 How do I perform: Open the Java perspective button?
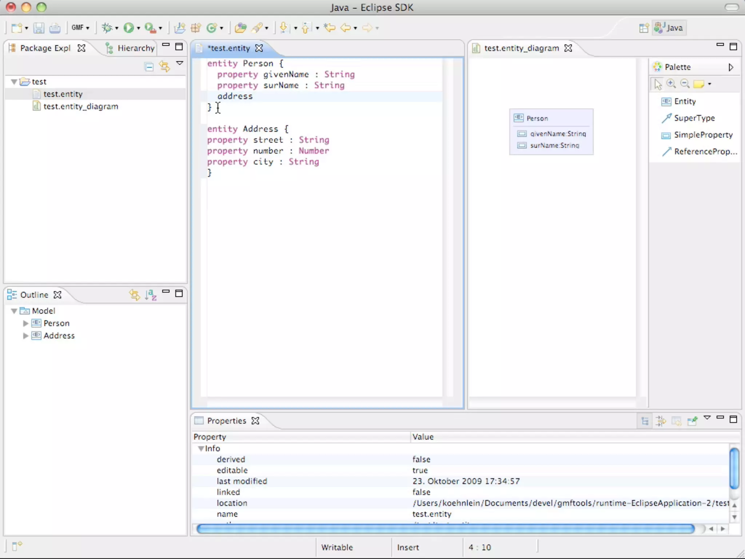click(x=670, y=28)
